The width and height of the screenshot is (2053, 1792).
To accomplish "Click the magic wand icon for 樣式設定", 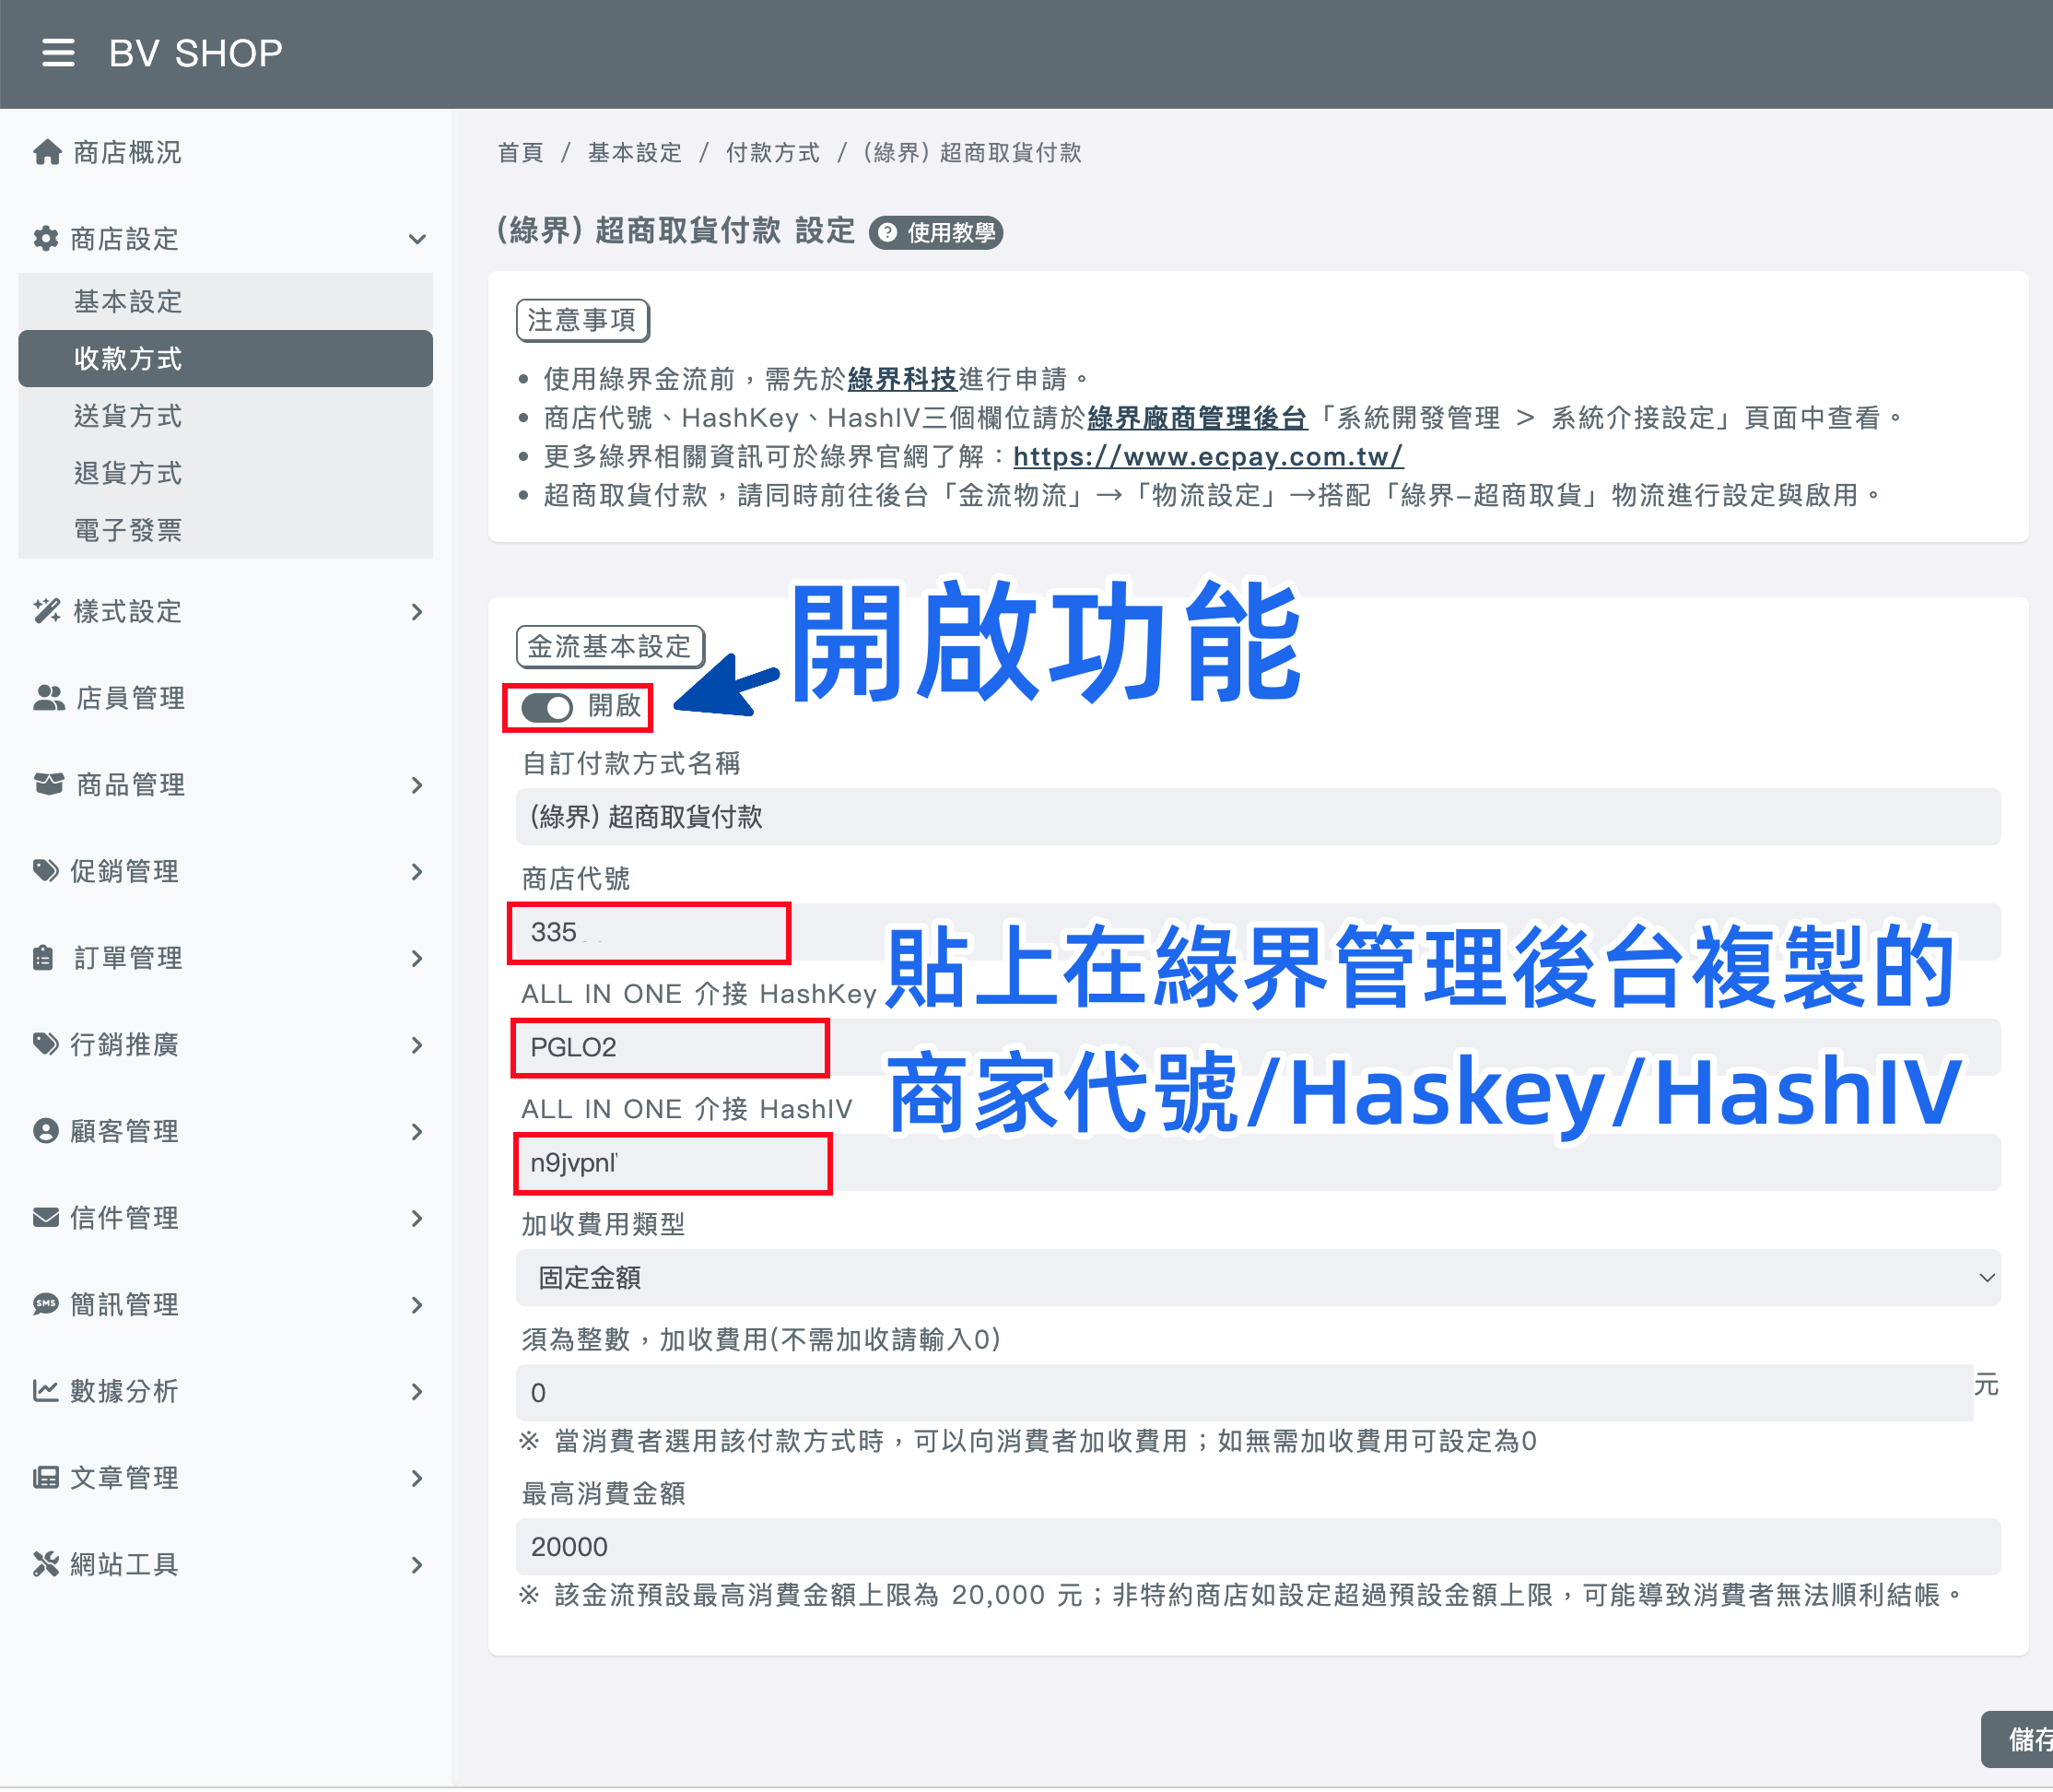I will coord(47,611).
